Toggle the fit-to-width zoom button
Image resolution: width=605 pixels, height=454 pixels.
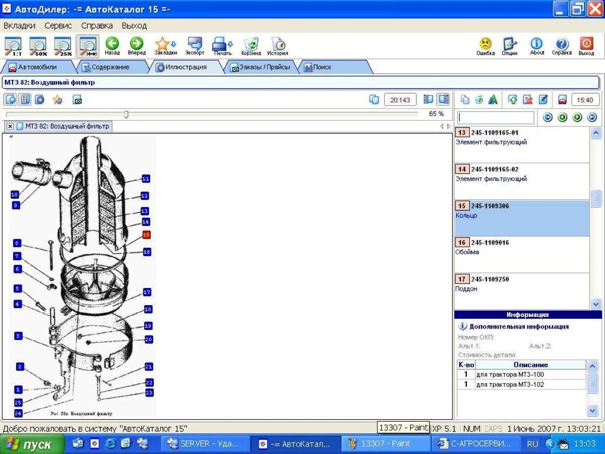[x=88, y=46]
